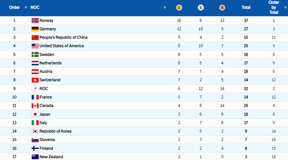Viewport: 288px width, 160px height.
Task: Click Norway's total of 37 medals
Action: pos(246,20)
